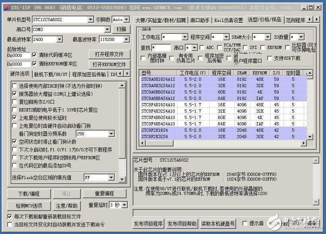Screen dimensions: 326x234
Task: Click the chip table vertical scroll-down arrow
Action: (310, 137)
